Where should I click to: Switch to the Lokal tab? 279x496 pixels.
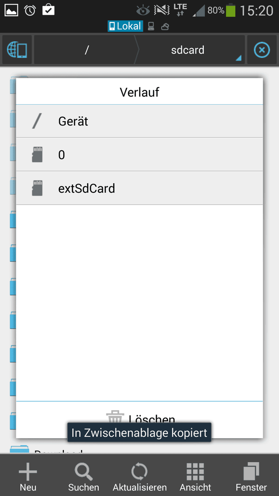(125, 26)
